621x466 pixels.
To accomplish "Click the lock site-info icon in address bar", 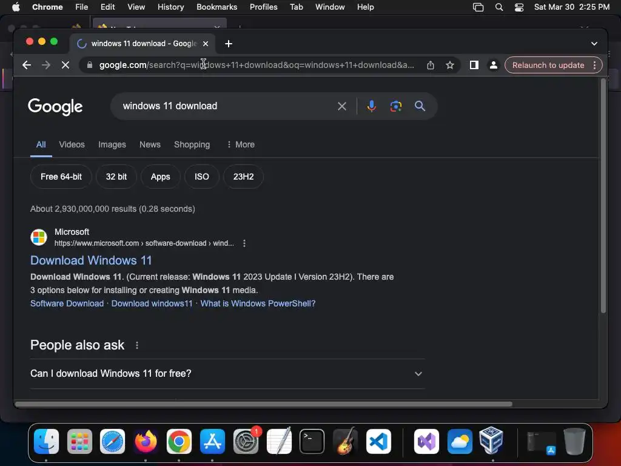I will [90, 65].
